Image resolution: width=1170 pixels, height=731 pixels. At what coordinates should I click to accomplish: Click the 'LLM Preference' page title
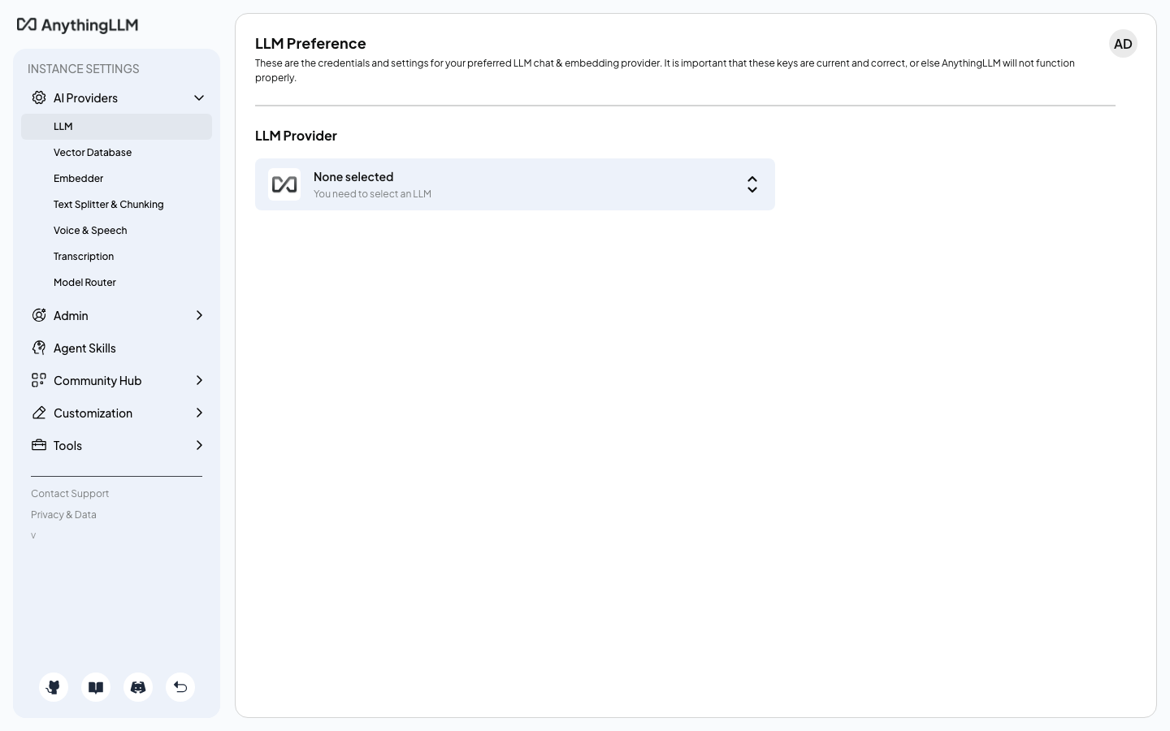point(310,44)
